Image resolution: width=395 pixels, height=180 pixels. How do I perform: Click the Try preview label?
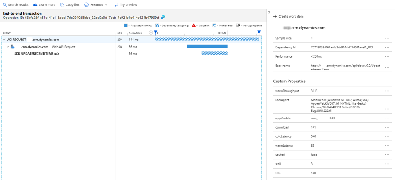(x=129, y=5)
